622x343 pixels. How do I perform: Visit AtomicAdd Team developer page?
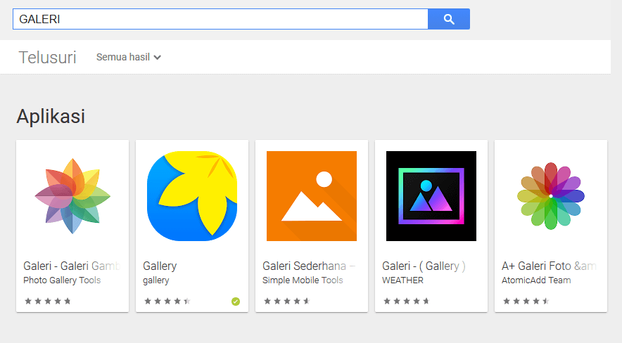pyautogui.click(x=536, y=280)
